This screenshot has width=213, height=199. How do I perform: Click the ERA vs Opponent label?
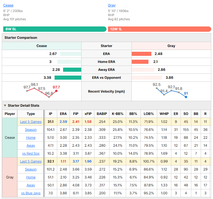pyautogui.click(x=107, y=78)
